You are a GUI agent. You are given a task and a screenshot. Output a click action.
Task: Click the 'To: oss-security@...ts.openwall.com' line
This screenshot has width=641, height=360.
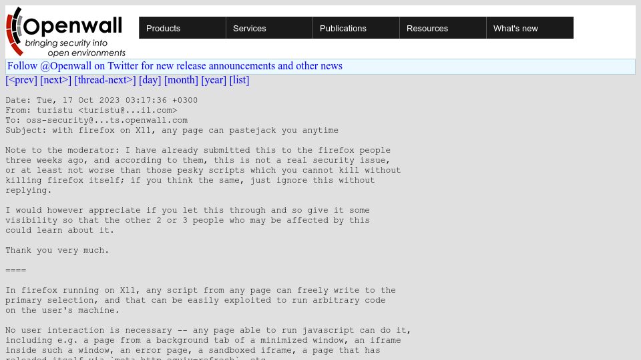point(96,120)
